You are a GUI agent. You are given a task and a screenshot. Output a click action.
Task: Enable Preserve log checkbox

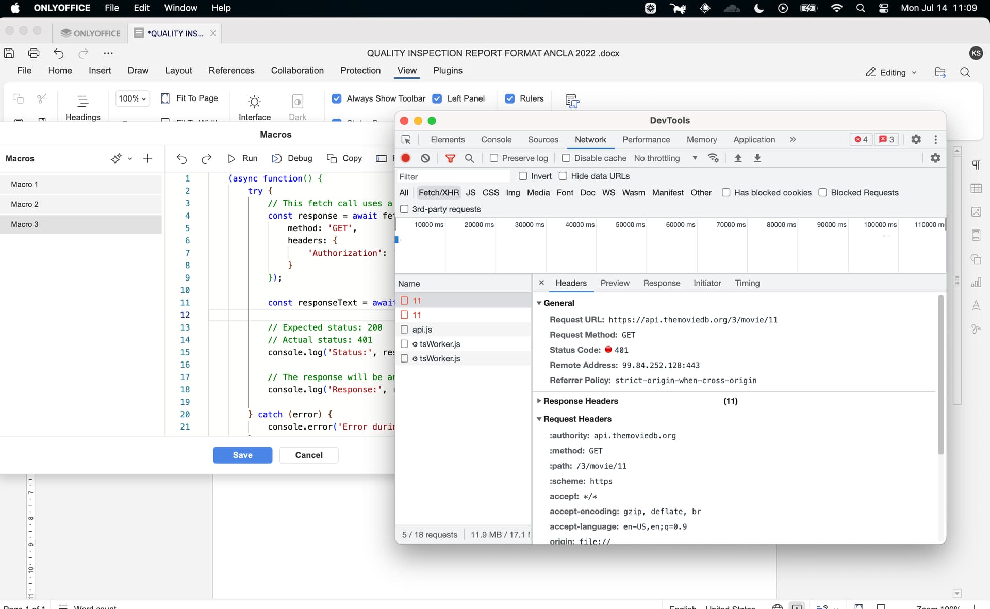(494, 158)
